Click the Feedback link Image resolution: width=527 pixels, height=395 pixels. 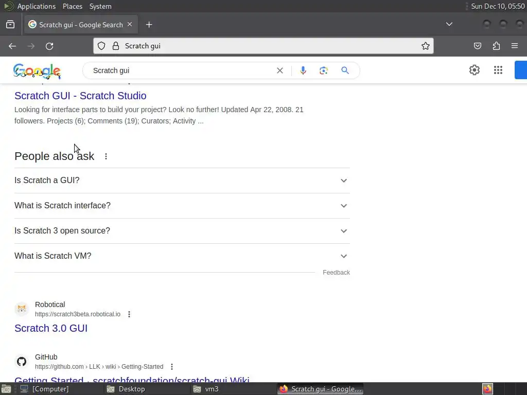coord(336,273)
